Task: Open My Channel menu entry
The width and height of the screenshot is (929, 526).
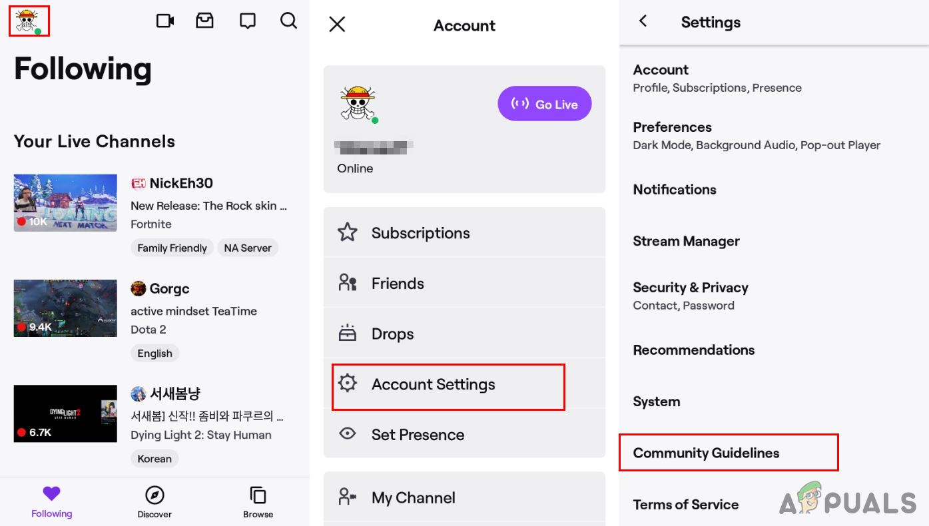Action: (x=464, y=497)
